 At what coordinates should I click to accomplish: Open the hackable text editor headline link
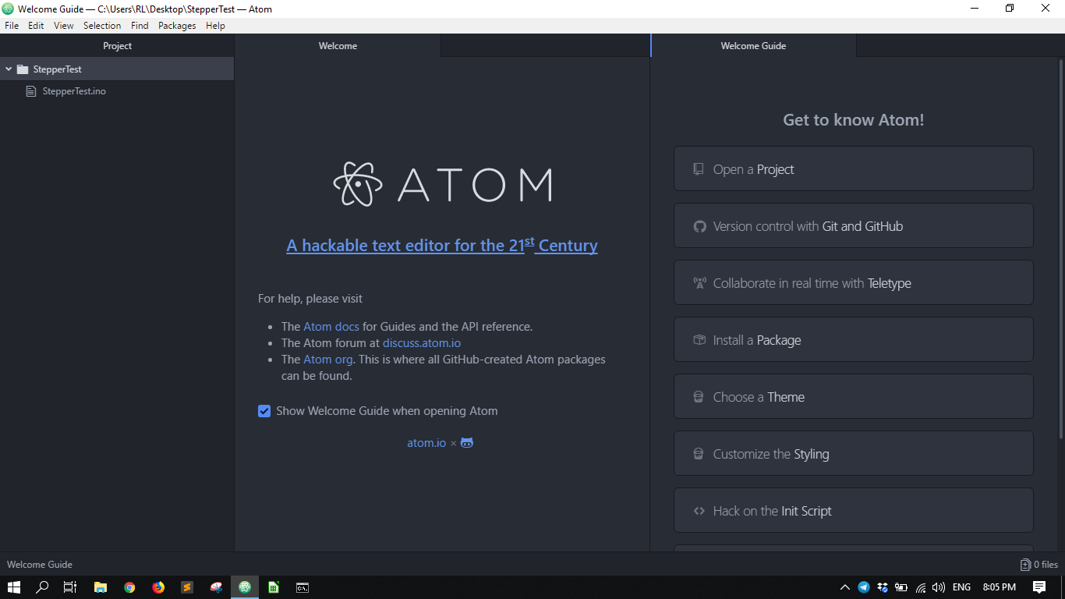click(x=442, y=245)
